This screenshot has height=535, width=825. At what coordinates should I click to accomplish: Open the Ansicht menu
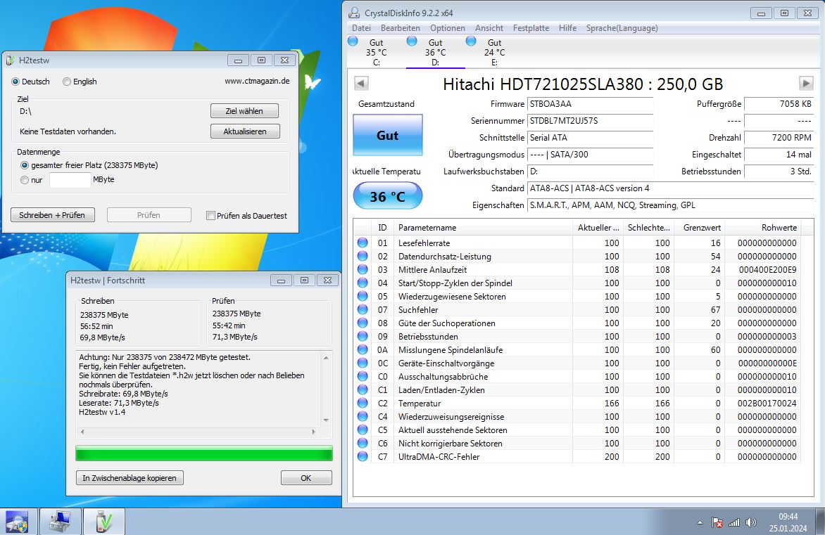point(489,28)
